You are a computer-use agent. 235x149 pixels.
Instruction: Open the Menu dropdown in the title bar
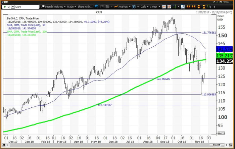[x=227, y=2]
